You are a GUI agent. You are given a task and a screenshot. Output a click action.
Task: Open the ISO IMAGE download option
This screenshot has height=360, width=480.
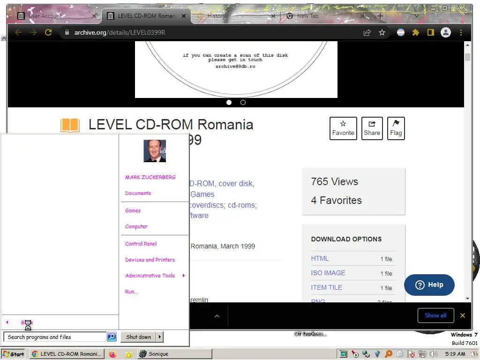328,273
